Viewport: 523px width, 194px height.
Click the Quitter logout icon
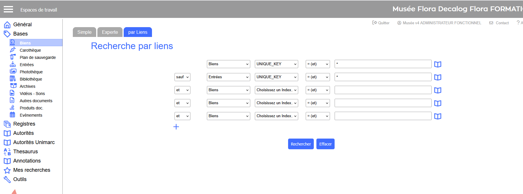tap(374, 23)
